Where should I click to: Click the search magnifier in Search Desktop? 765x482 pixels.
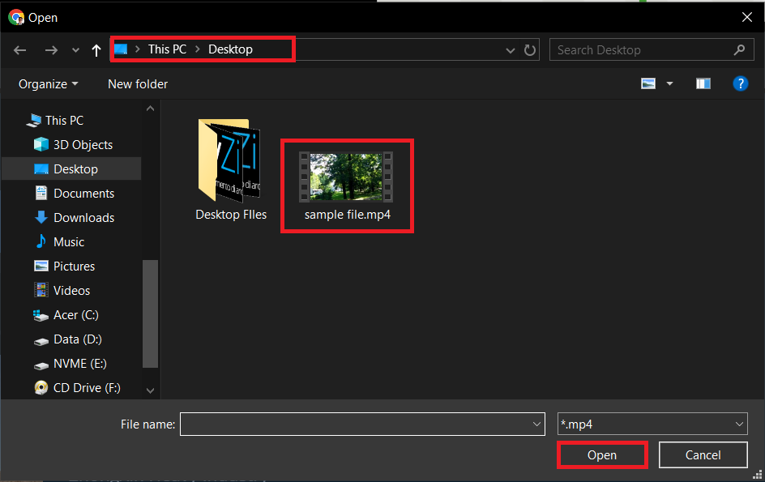point(738,49)
